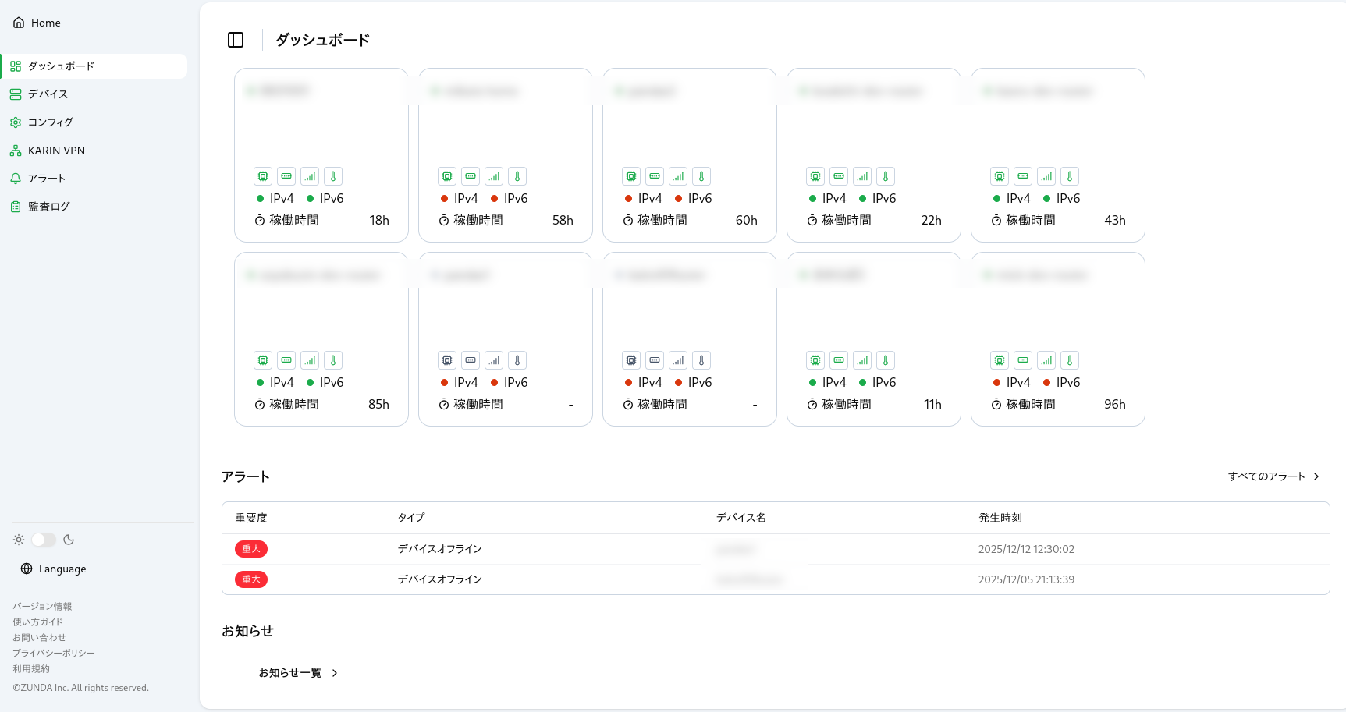
Task: Switch to デバイス in the sidebar
Action: (48, 94)
